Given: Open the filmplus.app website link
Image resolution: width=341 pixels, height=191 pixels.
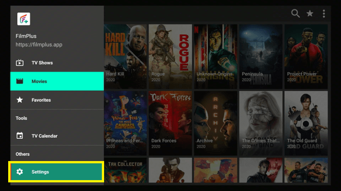Looking at the screenshot, I should pos(39,44).
